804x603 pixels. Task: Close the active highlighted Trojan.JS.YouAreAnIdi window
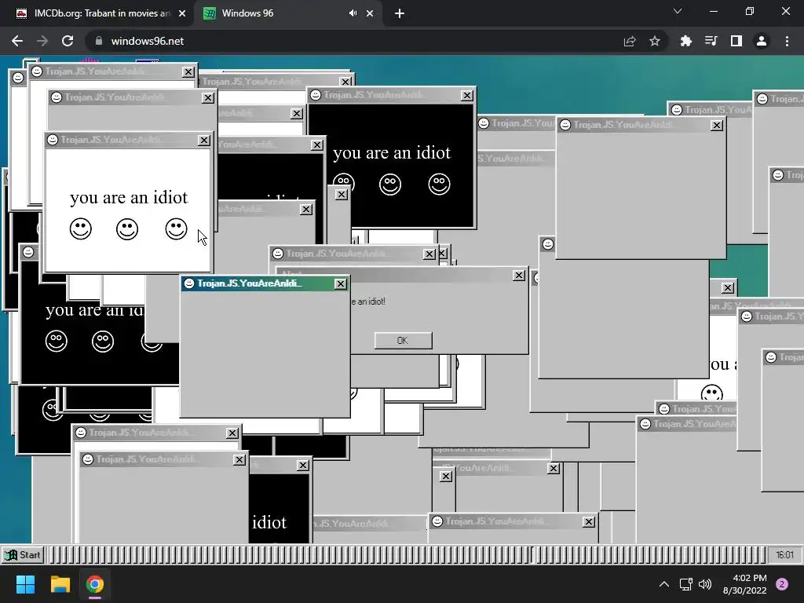pos(341,283)
